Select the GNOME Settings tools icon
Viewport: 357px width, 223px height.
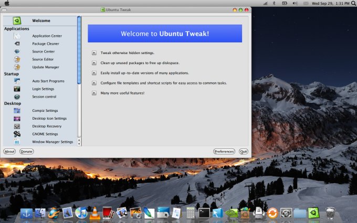(x=17, y=134)
